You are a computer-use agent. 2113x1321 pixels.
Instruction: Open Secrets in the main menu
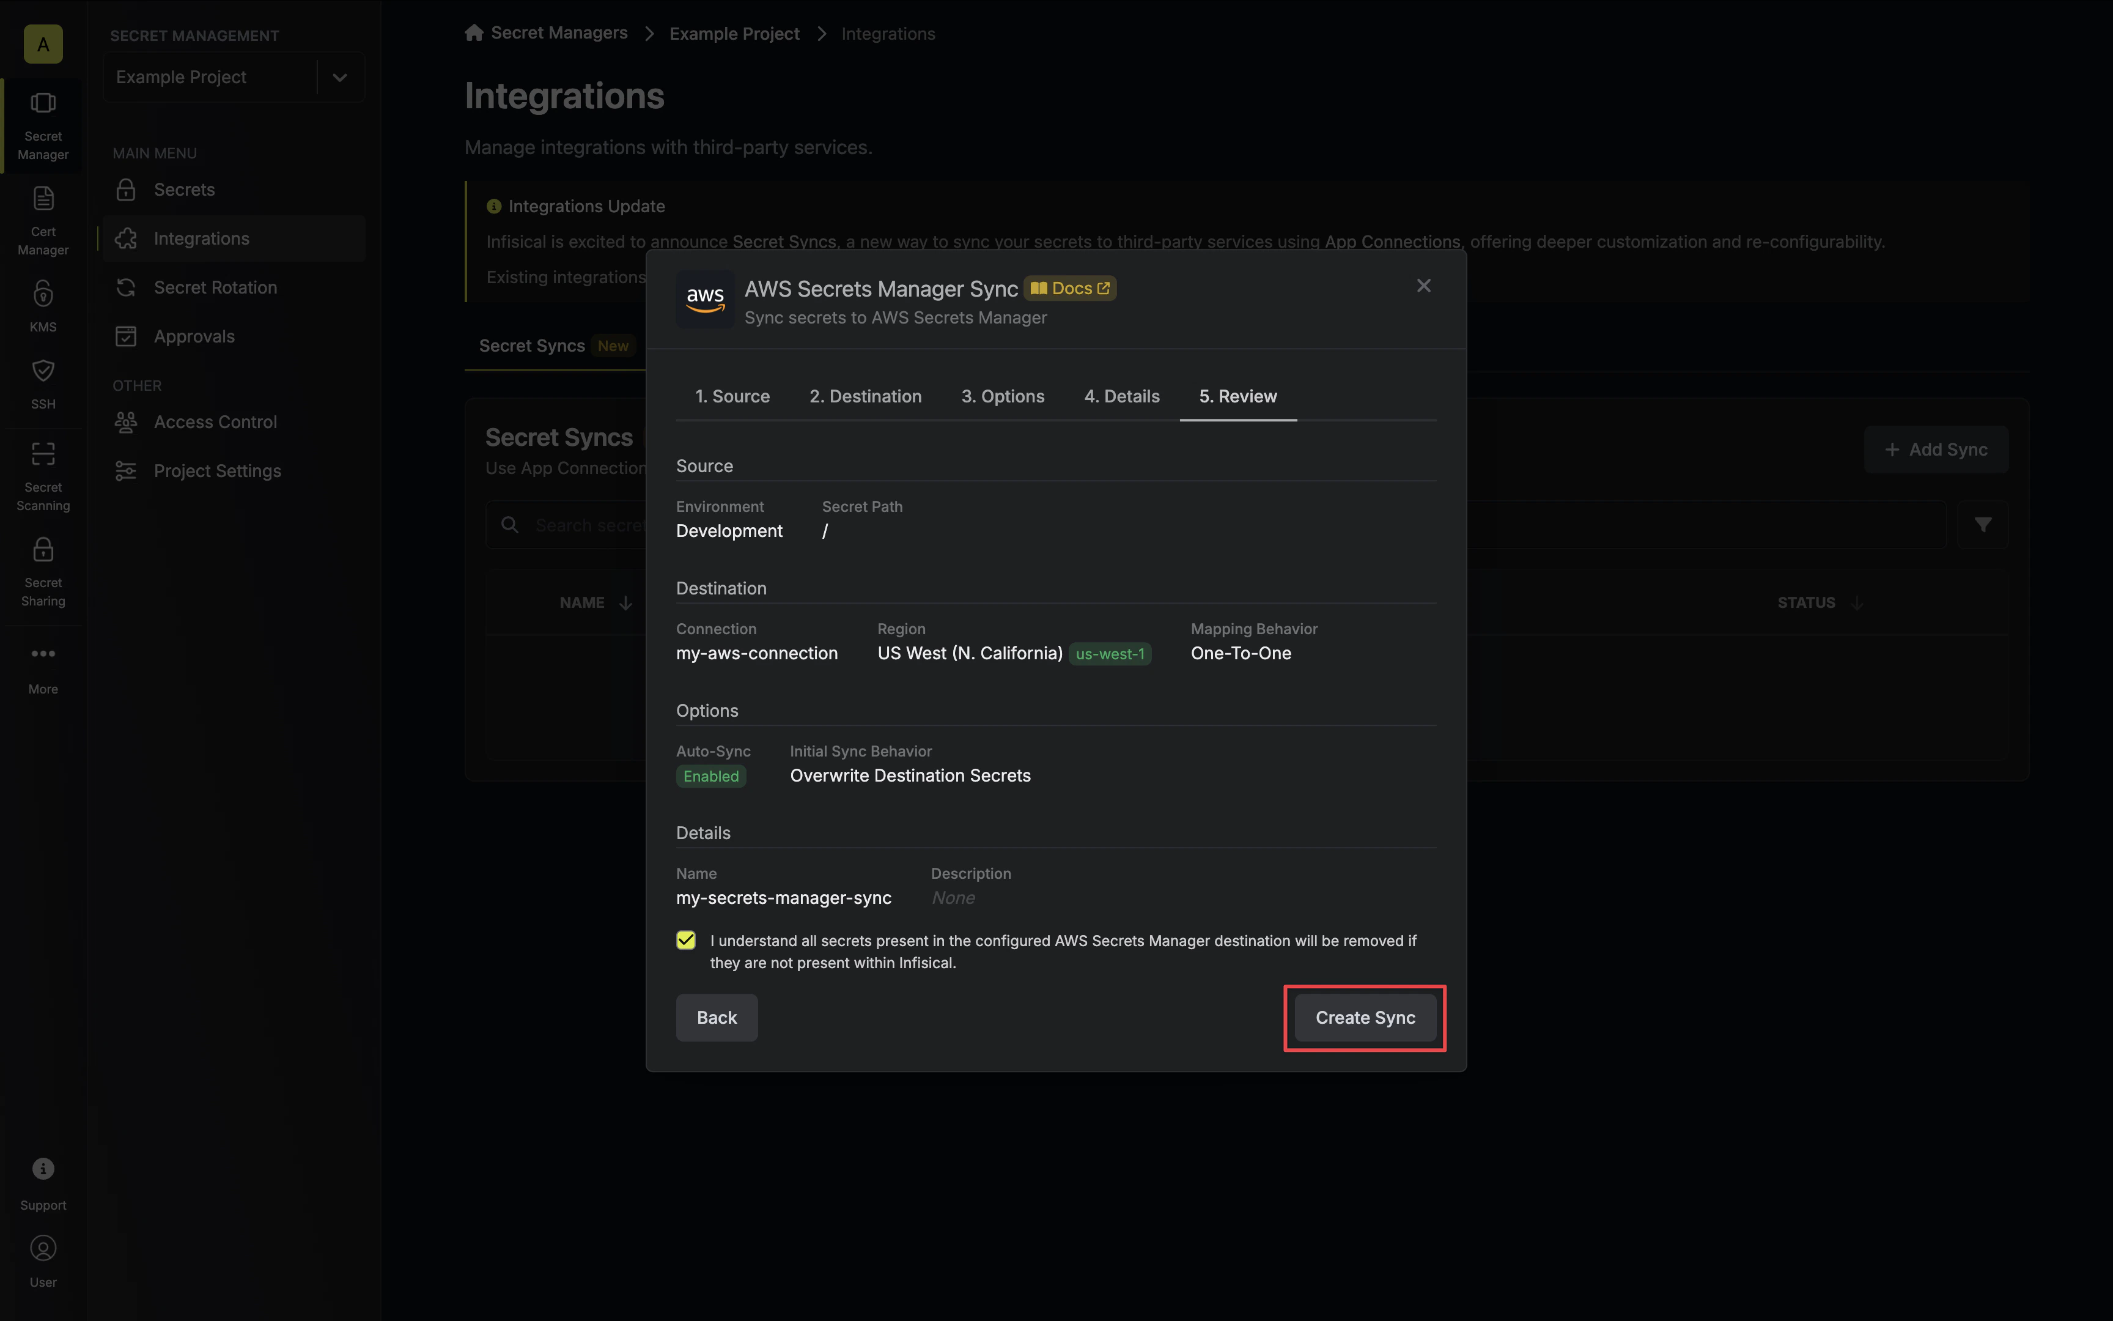point(233,190)
